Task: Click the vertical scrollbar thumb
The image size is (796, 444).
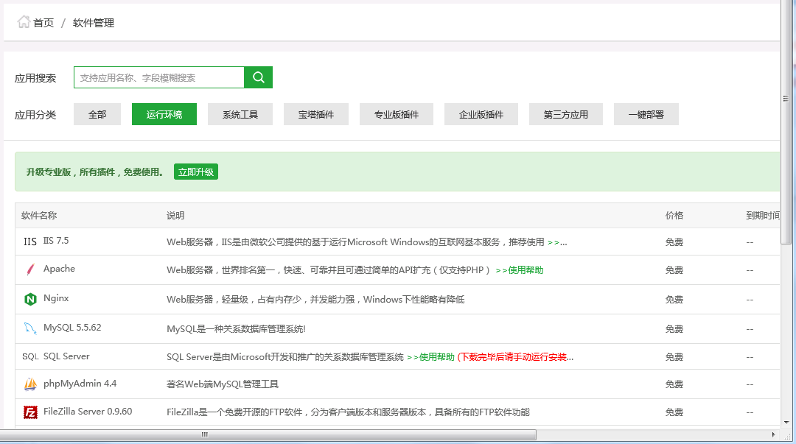Action: [786, 121]
